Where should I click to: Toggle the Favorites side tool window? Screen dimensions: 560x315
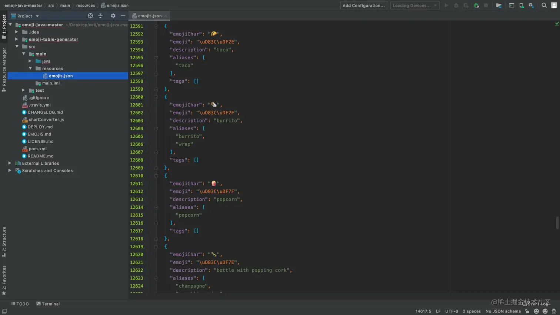[4, 279]
